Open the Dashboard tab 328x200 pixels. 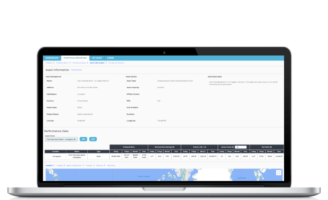pos(52,58)
